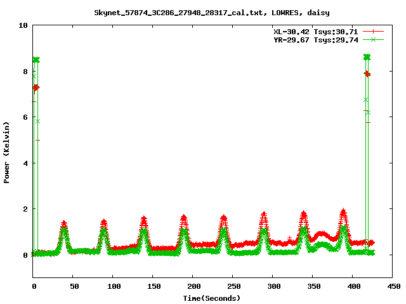This screenshot has width=406, height=304.
Task: Click the green calibration spike near 420 seconds
Action: (367, 58)
